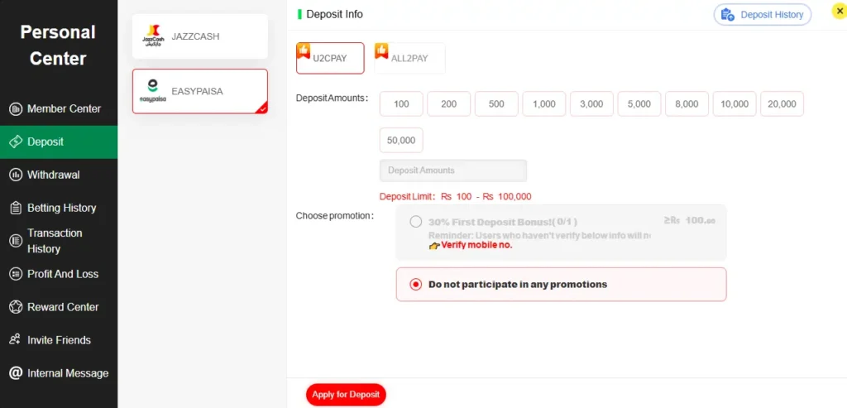847x408 pixels.
Task: Go to Withdrawal menu item
Action: (59, 175)
